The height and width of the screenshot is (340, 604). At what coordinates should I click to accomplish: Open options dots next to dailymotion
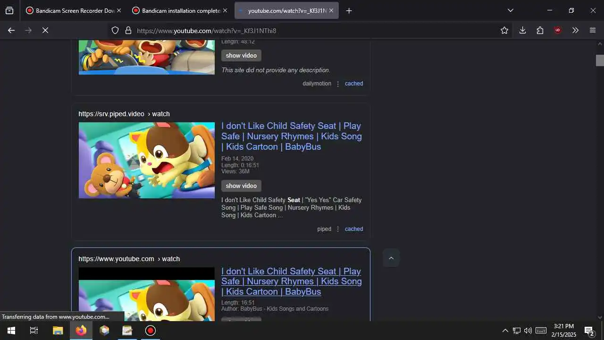coord(338,84)
